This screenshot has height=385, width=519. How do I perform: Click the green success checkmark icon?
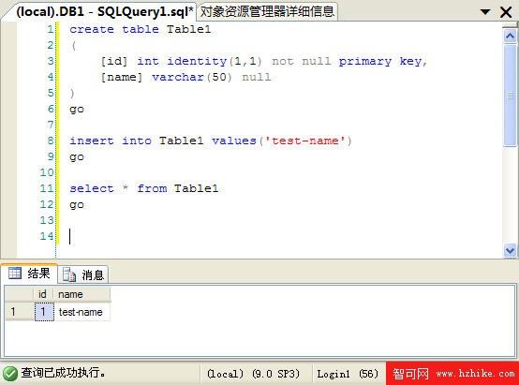[10, 374]
